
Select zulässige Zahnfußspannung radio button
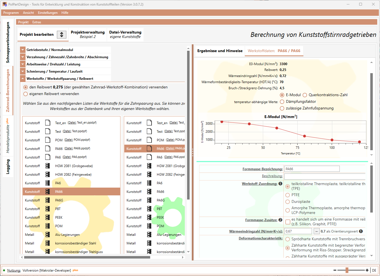click(x=282, y=108)
